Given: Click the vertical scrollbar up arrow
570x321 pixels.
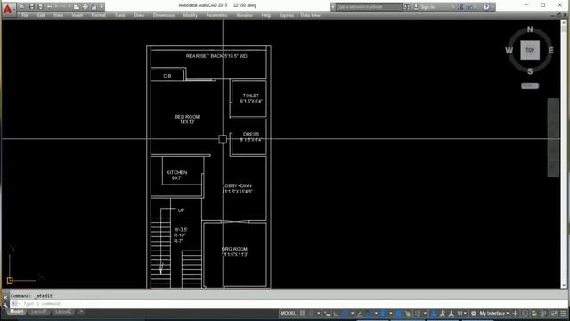Looking at the screenshot, I should pos(564,22).
